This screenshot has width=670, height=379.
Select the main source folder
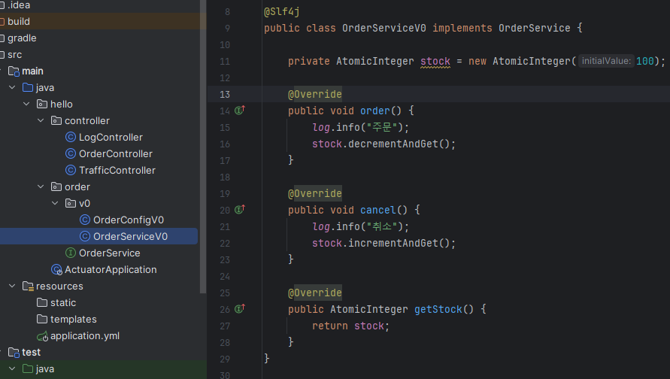pos(32,71)
